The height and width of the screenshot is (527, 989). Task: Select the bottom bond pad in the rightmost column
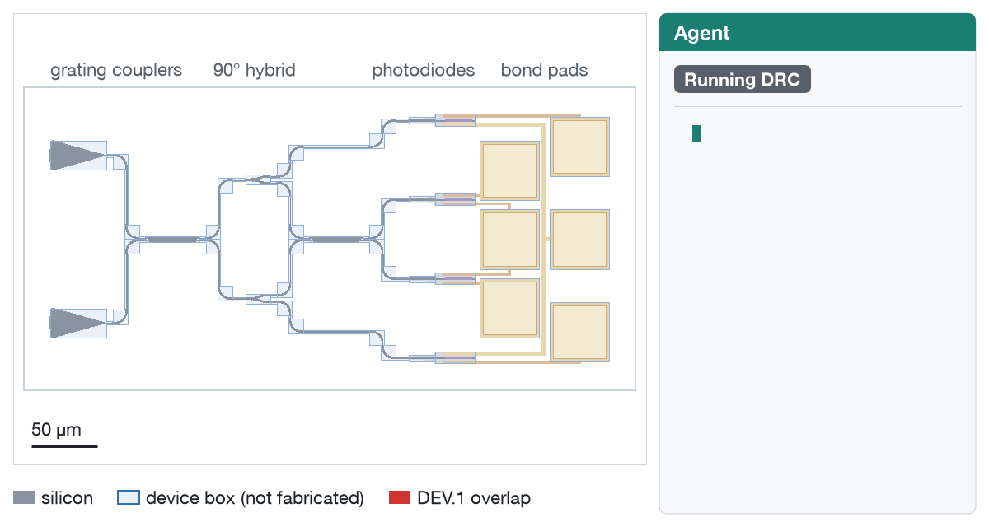(x=580, y=333)
